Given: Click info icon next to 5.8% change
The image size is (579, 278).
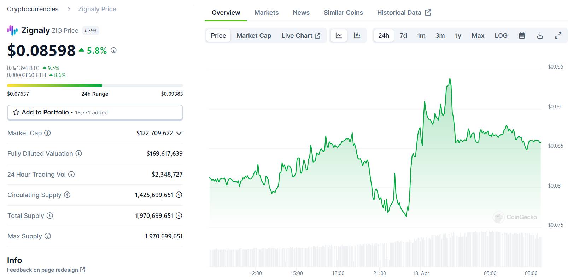Looking at the screenshot, I should (x=113, y=50).
